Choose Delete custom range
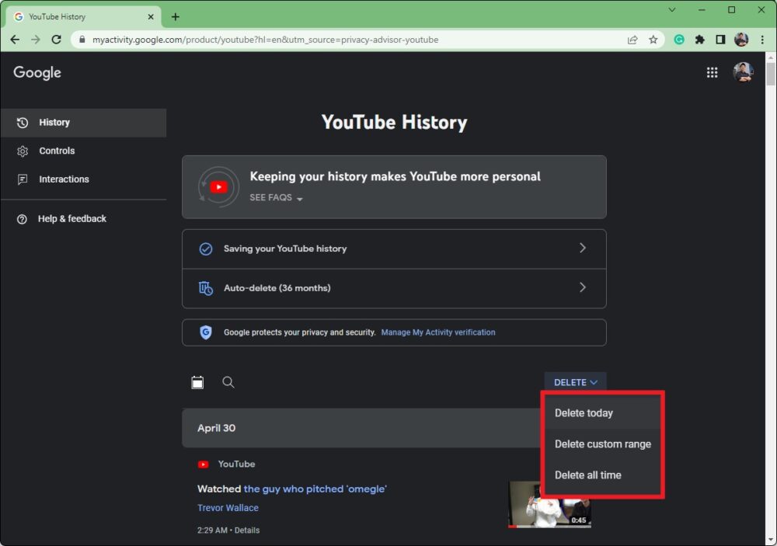Image resolution: width=777 pixels, height=546 pixels. coord(602,444)
